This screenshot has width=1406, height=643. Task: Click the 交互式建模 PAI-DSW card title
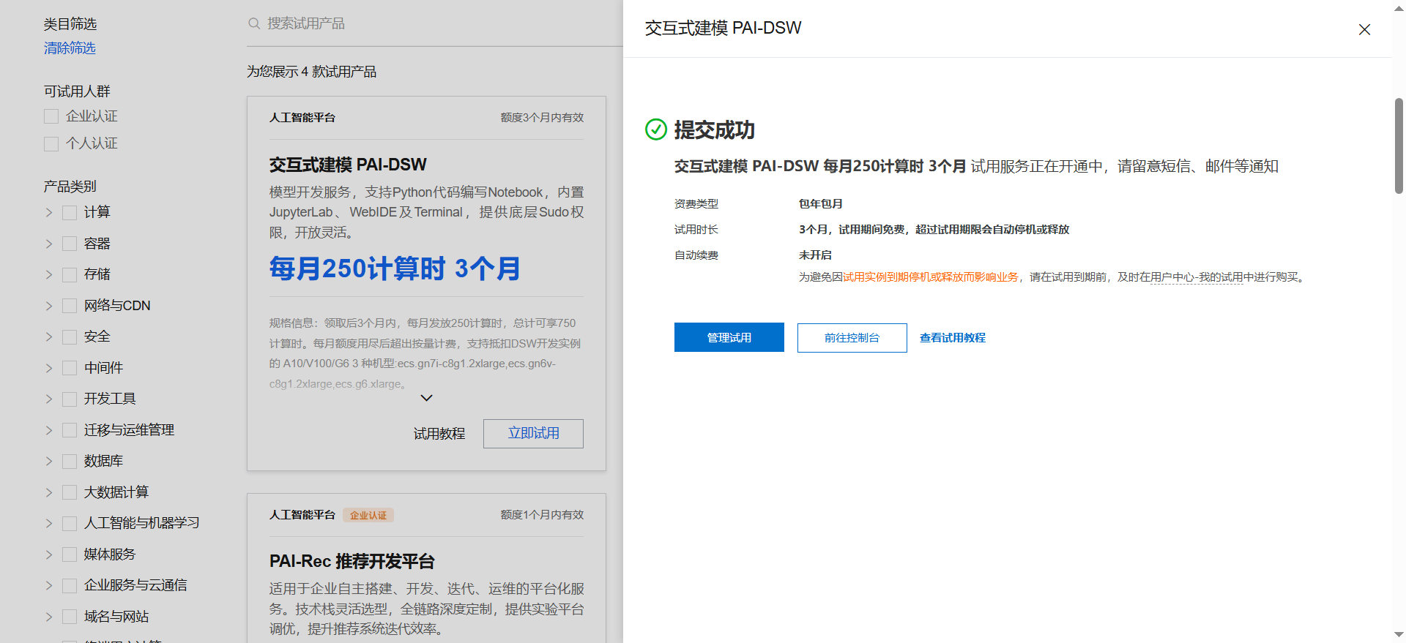coord(348,165)
